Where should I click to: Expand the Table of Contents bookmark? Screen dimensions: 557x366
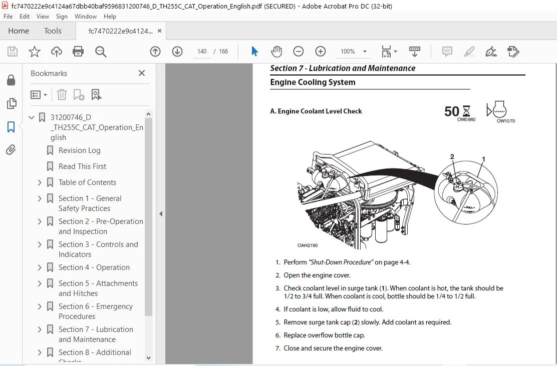coord(40,182)
